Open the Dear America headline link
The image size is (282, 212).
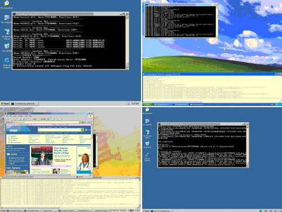pos(61,151)
